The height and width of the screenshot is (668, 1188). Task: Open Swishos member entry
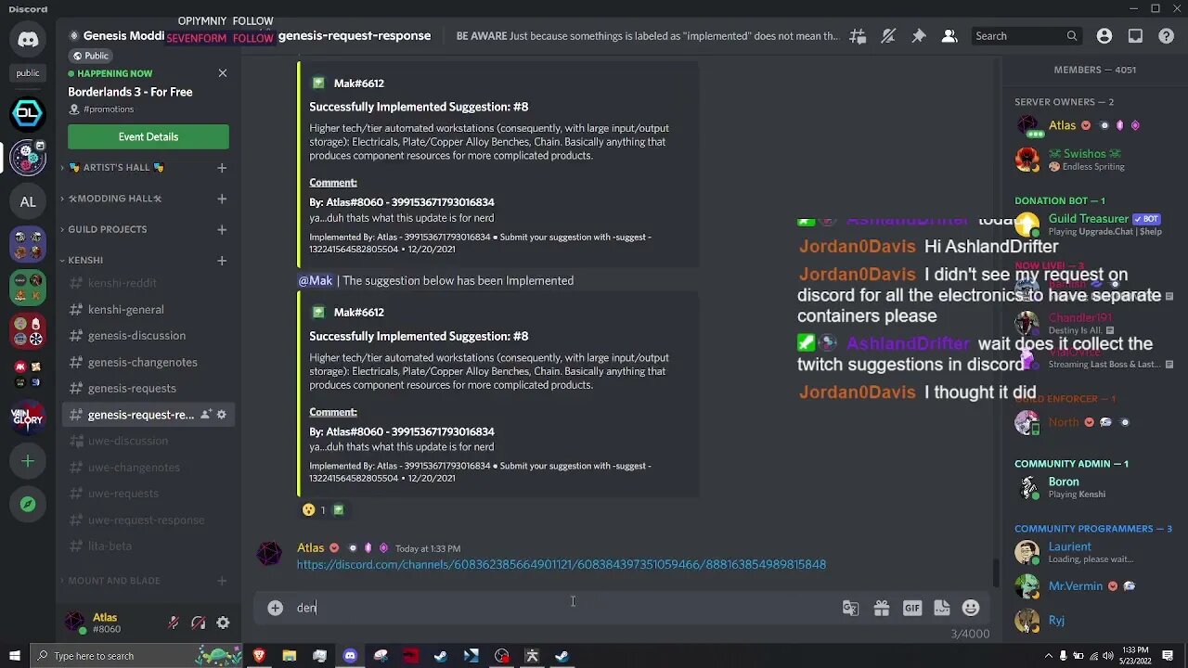(x=1095, y=160)
